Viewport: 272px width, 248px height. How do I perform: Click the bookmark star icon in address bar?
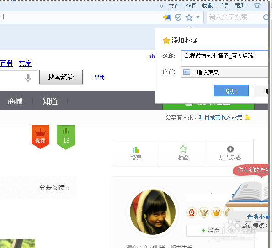pos(189,17)
